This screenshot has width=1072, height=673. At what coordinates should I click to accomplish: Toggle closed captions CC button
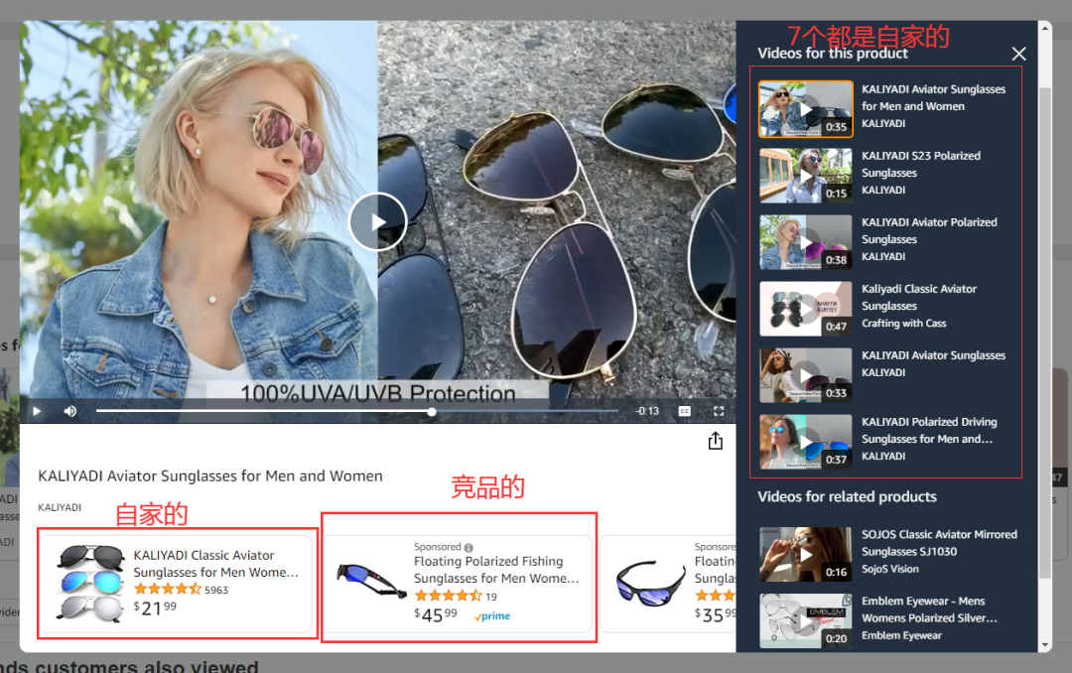(x=684, y=411)
